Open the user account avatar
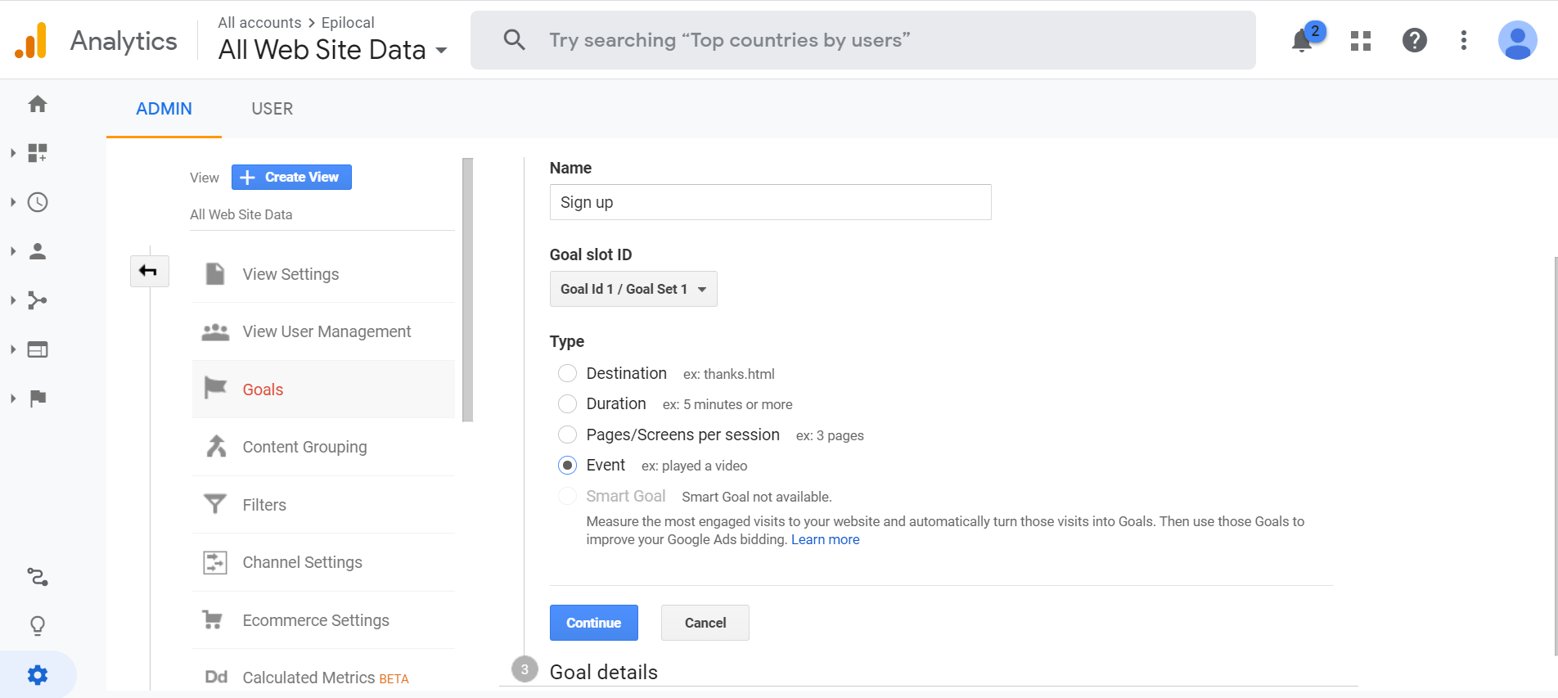Screen dimensions: 1558x698 pos(1518,40)
